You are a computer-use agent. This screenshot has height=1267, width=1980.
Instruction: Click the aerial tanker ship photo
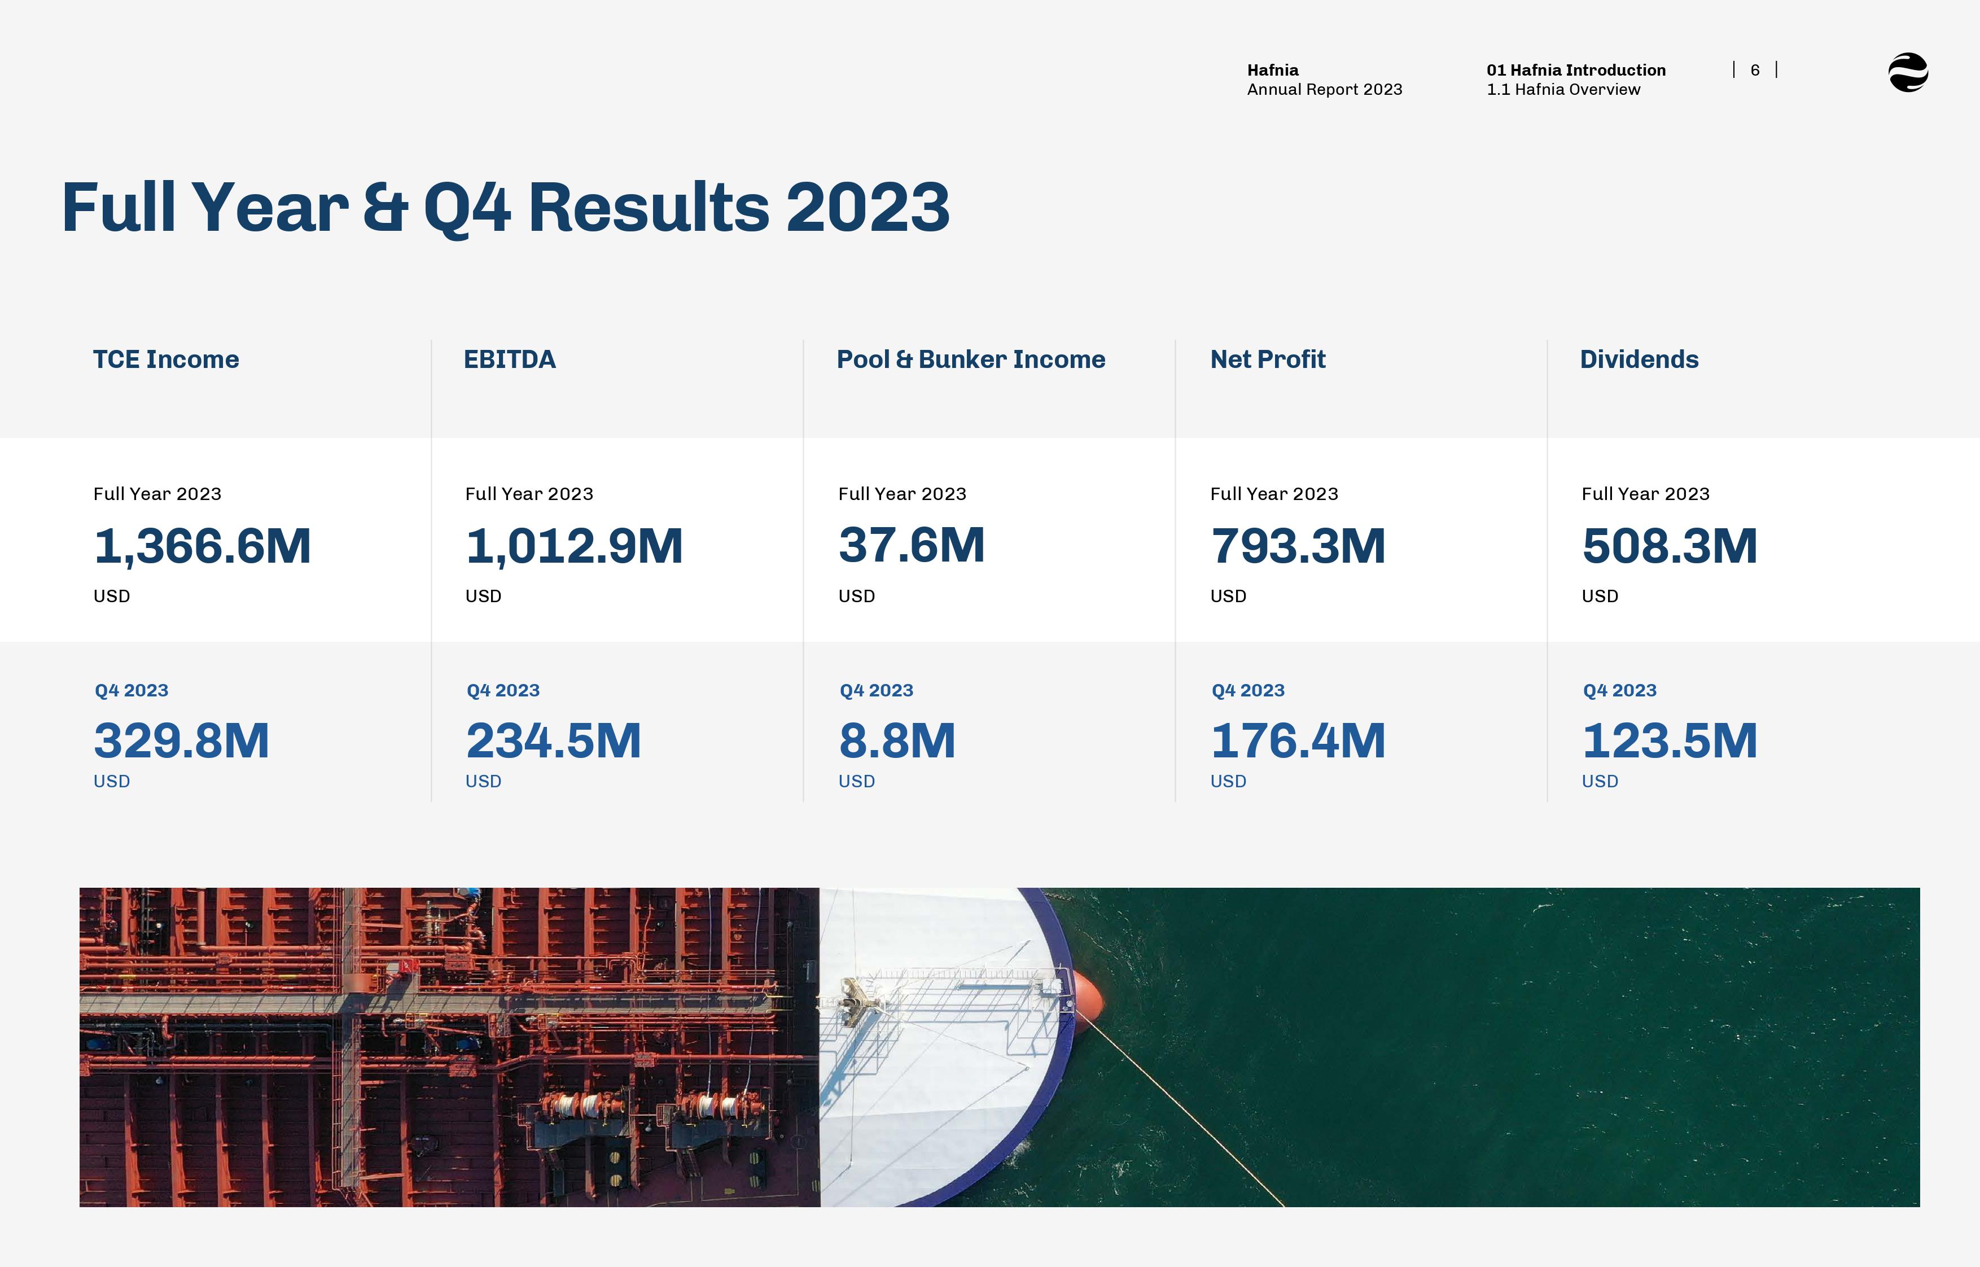[x=998, y=1046]
